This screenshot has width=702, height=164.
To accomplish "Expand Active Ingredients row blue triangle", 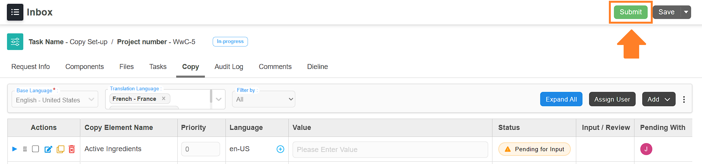I will 15,149.
